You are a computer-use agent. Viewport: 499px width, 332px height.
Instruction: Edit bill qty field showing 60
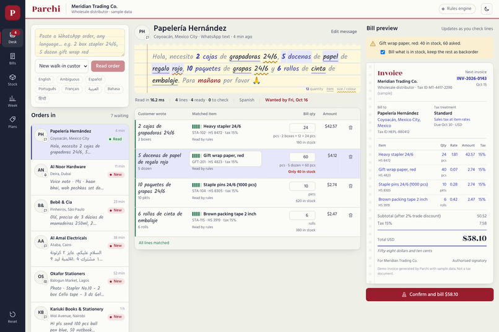[x=302, y=157]
